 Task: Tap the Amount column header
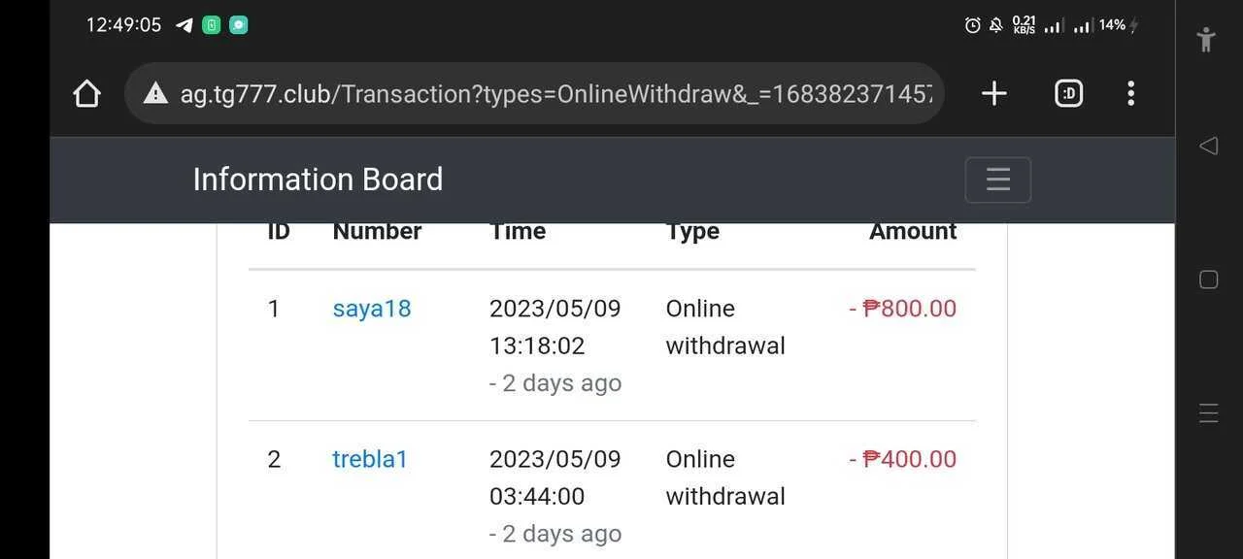coord(913,231)
